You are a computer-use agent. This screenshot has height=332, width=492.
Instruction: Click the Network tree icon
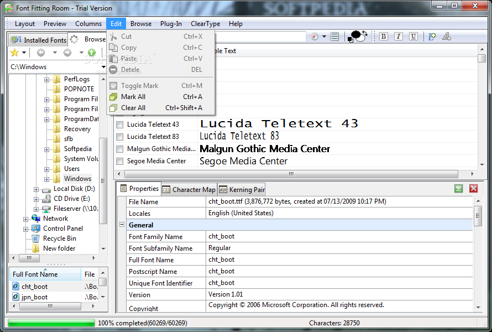pyautogui.click(x=36, y=219)
